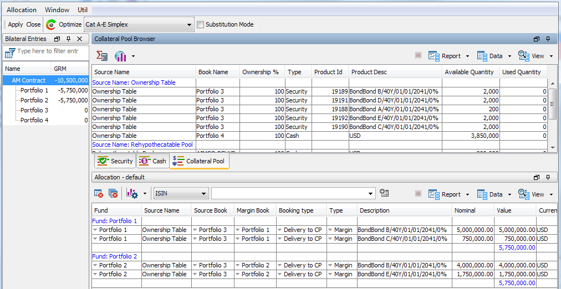Click the 'Source Name: Rehypothecatable Pool' group row
The image size is (561, 289).
point(319,144)
